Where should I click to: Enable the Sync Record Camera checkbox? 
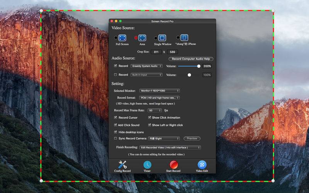point(115,139)
